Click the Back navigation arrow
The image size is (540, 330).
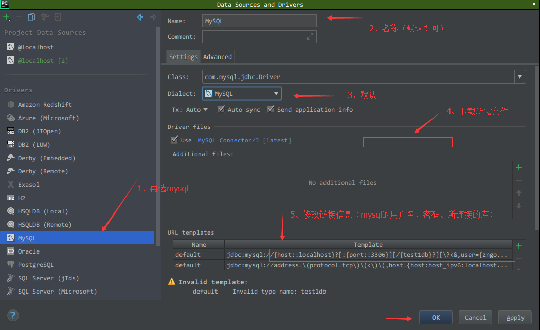(140, 17)
